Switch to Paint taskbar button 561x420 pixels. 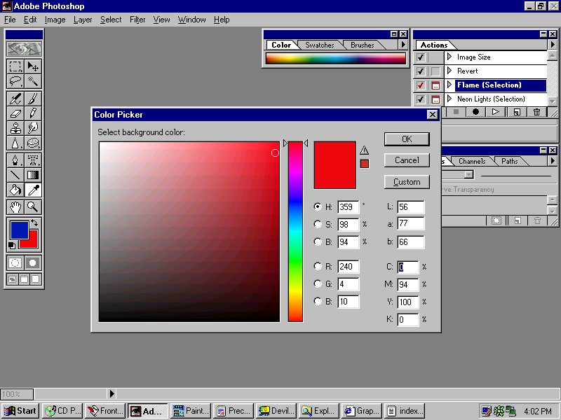click(x=190, y=411)
